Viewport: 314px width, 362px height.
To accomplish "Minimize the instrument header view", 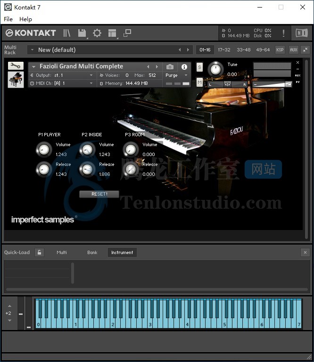I will coord(298,69).
